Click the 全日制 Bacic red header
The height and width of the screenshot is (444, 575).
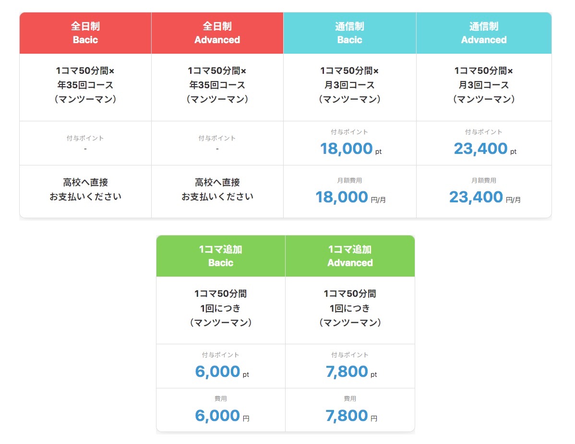pos(85,33)
